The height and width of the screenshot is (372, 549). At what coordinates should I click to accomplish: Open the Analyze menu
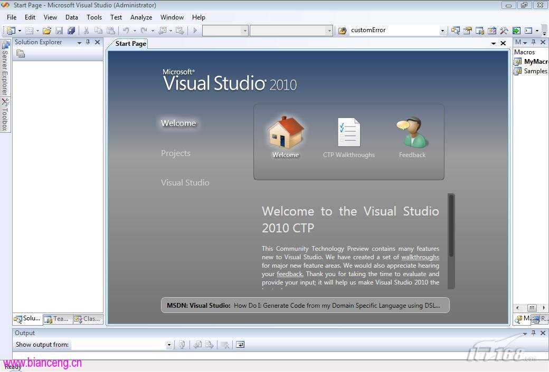click(x=141, y=17)
